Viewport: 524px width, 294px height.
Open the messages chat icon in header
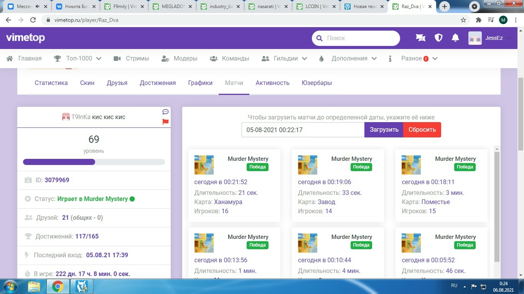[x=420, y=38]
